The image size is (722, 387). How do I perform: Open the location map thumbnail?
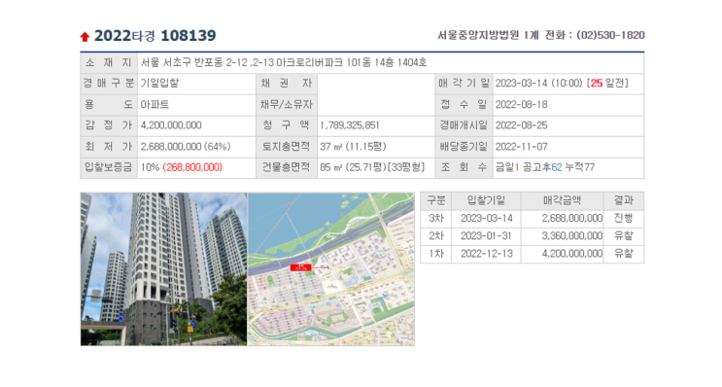coord(331,269)
